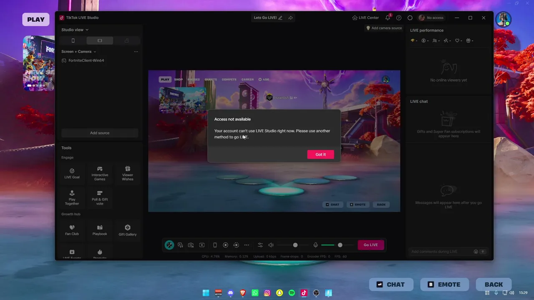Click the gifts stat icon

click(x=470, y=41)
